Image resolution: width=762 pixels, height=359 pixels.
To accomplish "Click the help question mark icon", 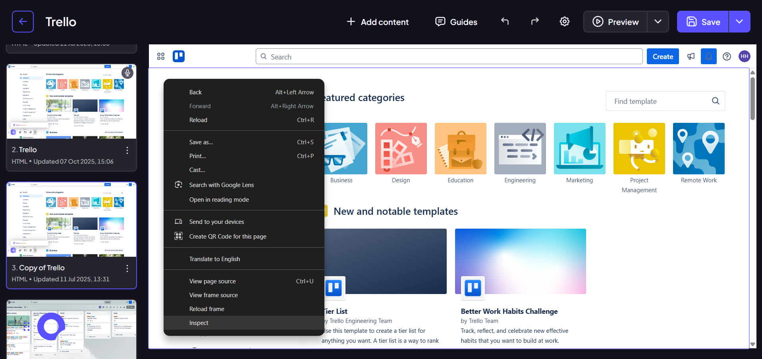I will (727, 56).
